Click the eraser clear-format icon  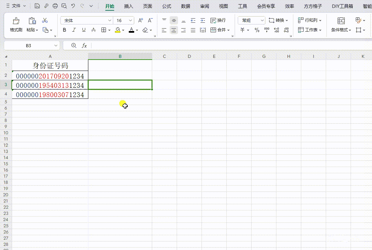(145, 30)
